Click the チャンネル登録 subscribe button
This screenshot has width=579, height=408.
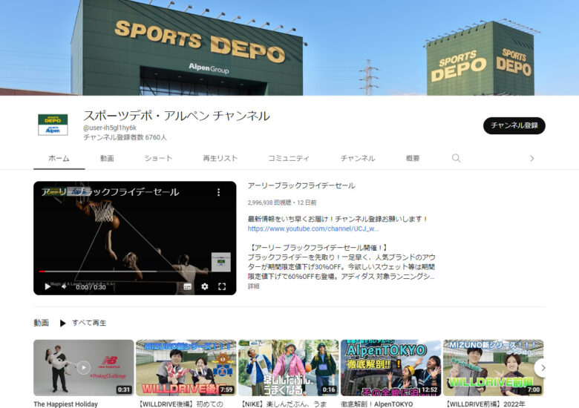514,126
